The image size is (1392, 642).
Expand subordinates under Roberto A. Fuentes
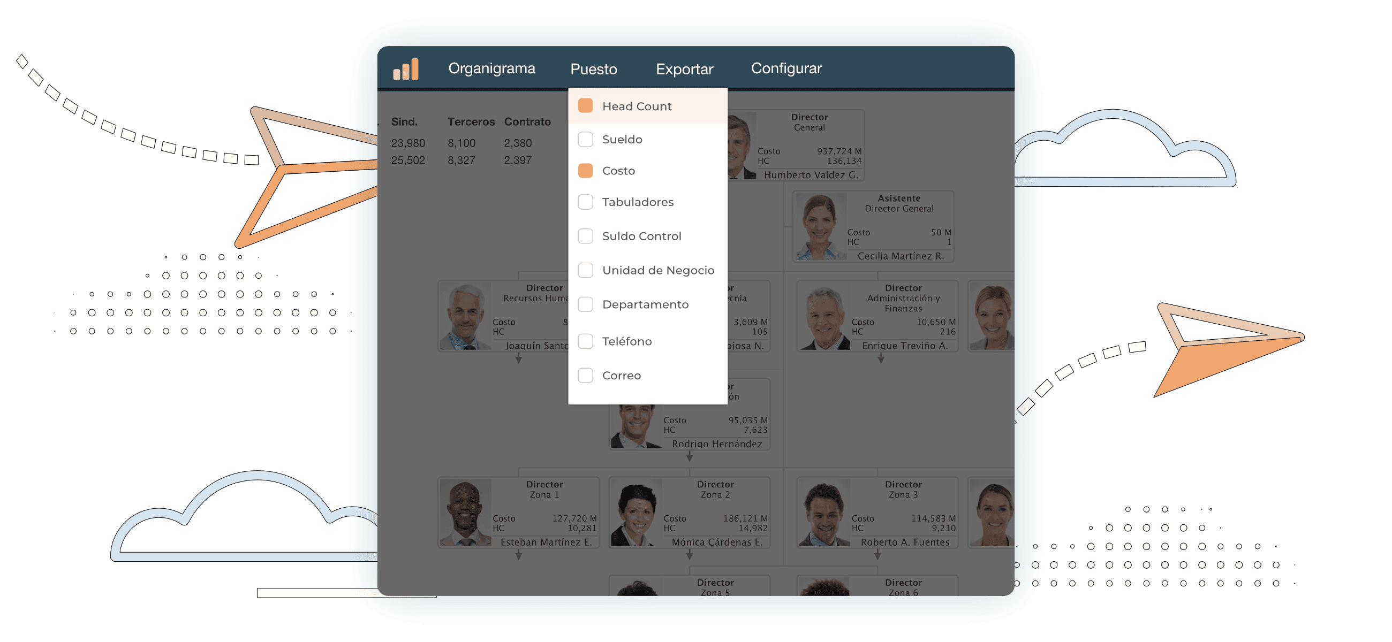tap(877, 555)
